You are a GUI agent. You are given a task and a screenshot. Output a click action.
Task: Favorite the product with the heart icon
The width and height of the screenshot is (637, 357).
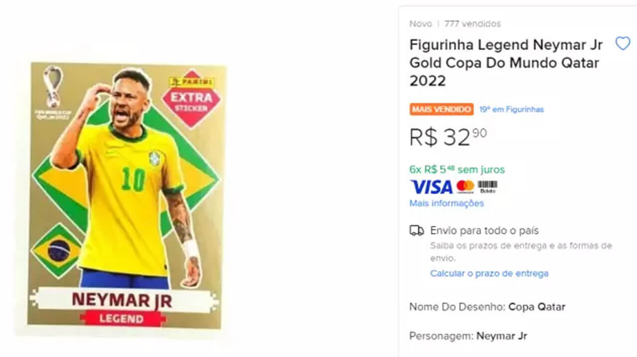click(x=623, y=44)
